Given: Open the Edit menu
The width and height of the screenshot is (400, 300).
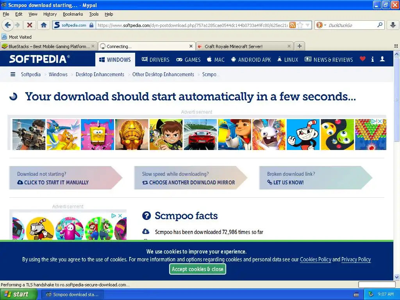Looking at the screenshot, I should (x=19, y=14).
